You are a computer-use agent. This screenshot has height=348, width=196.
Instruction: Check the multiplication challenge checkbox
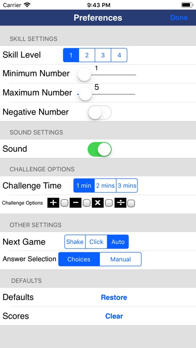109,203
